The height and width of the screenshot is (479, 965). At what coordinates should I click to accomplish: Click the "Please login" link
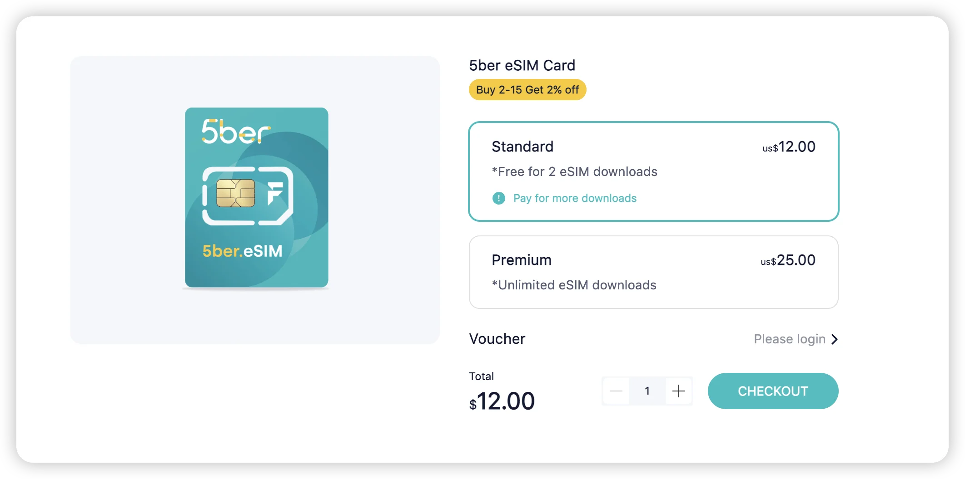[x=789, y=339]
